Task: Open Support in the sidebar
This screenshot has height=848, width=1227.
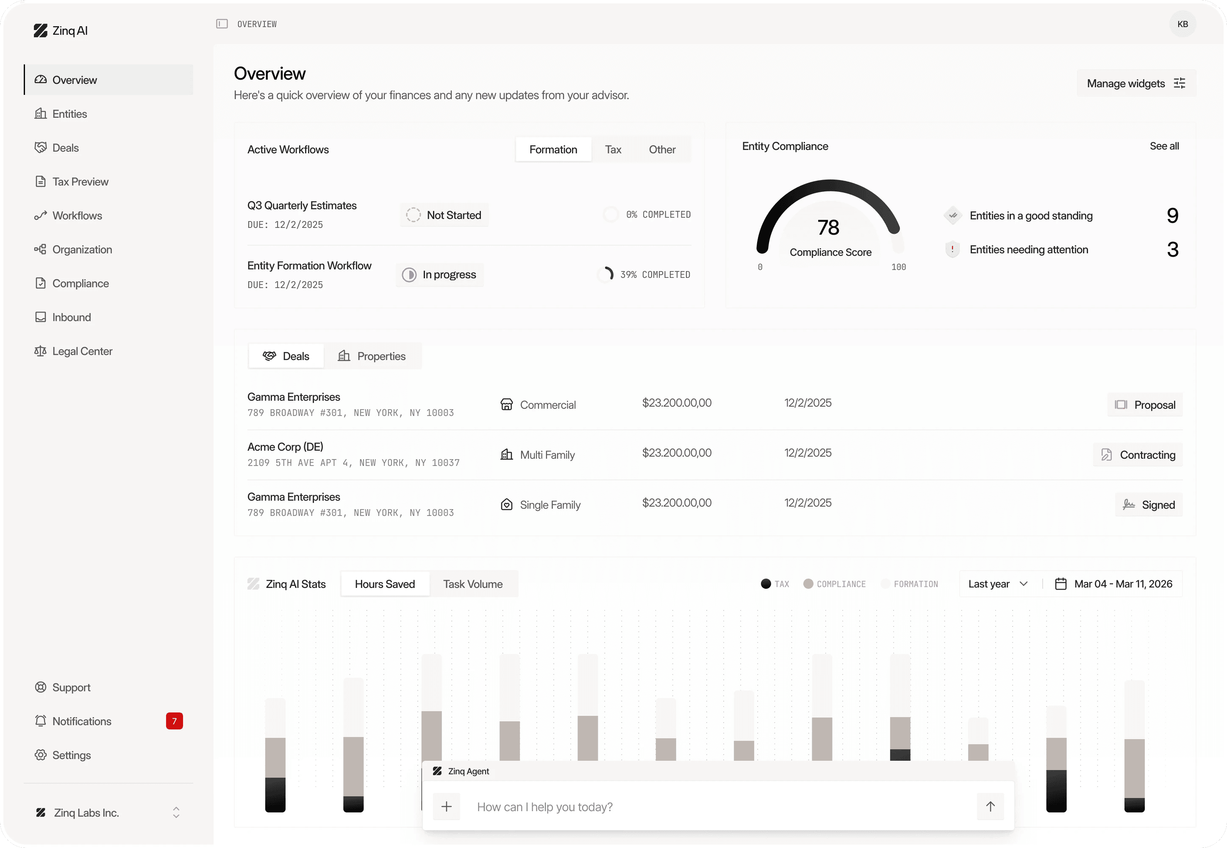Action: tap(108, 687)
